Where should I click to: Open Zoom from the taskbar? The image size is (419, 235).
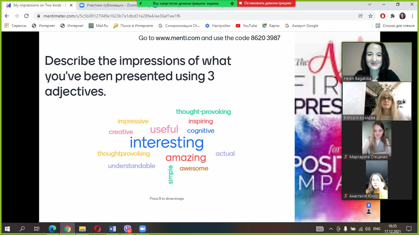142,229
